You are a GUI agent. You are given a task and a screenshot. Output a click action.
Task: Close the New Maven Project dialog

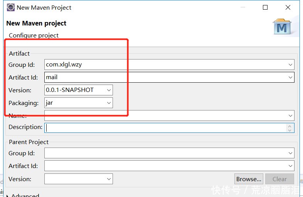click(x=288, y=8)
